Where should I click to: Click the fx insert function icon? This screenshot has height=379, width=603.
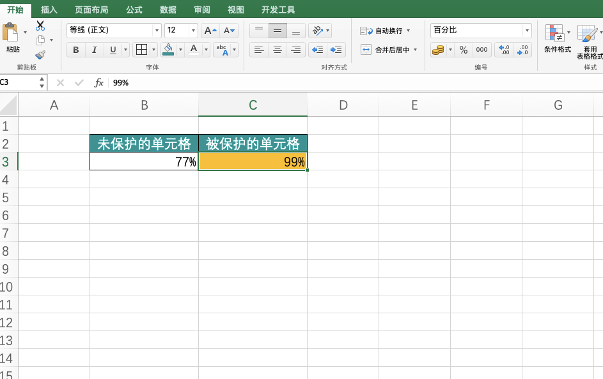[99, 82]
